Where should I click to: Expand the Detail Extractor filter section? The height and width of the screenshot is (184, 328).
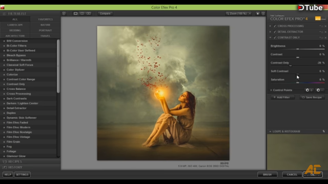270,32
